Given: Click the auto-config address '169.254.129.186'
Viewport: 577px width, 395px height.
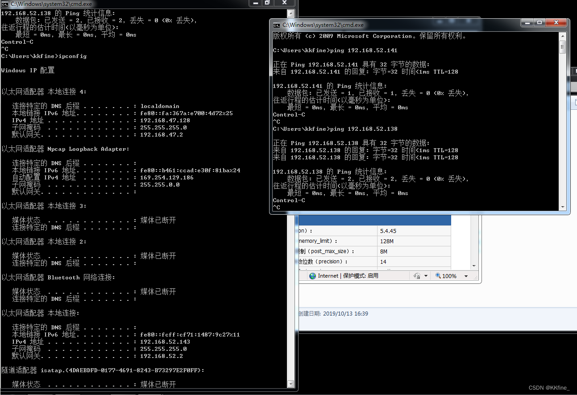Looking at the screenshot, I should (x=167, y=178).
